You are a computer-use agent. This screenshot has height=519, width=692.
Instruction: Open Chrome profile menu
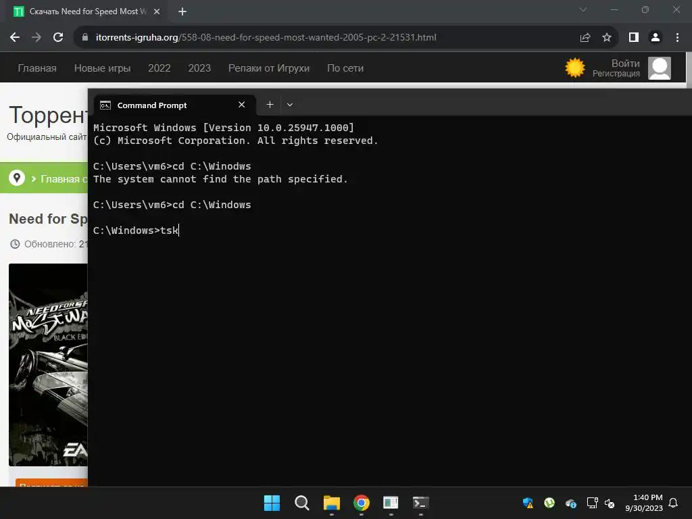click(656, 38)
